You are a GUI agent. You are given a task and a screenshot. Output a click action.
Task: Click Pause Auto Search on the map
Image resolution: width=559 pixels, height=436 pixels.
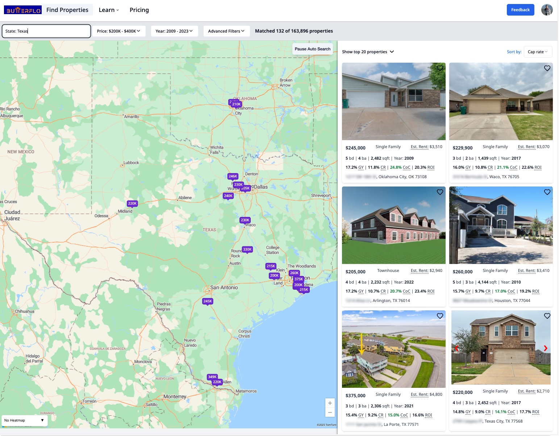point(312,49)
